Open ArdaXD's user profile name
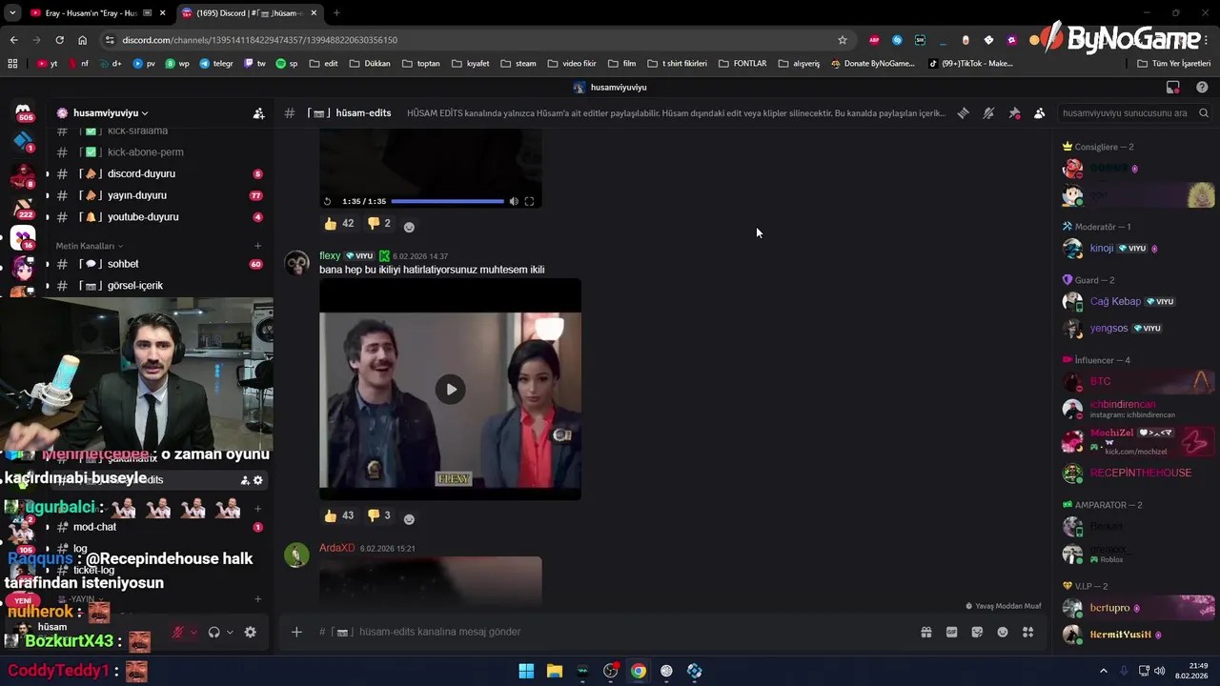 point(336,548)
